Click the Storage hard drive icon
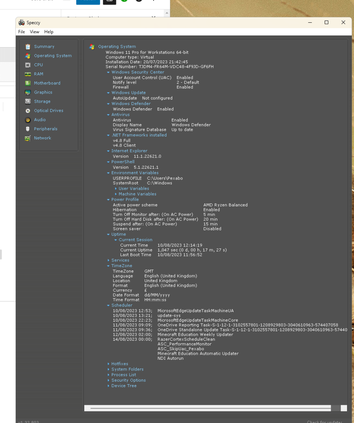The image size is (354, 423). click(x=28, y=101)
